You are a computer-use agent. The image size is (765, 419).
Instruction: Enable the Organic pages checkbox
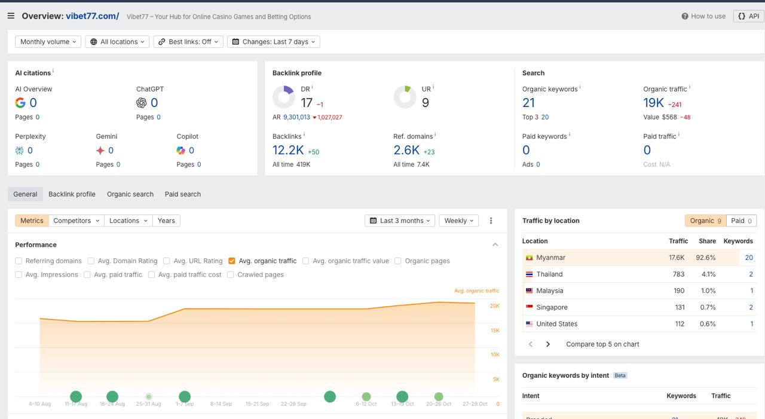397,261
